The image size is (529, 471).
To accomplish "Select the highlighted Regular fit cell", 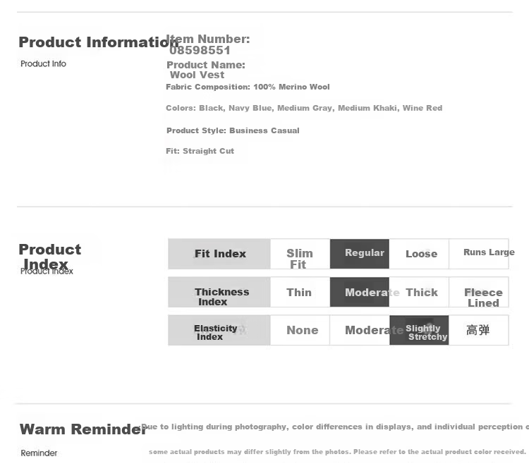I will click(360, 254).
